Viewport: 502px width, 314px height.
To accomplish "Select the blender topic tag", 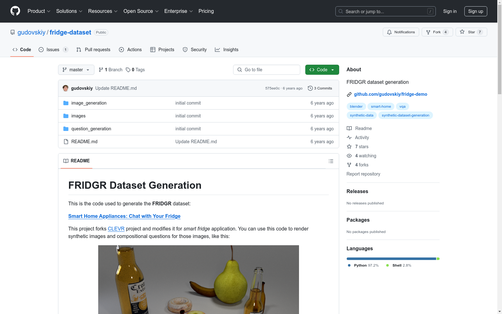I will (x=356, y=106).
